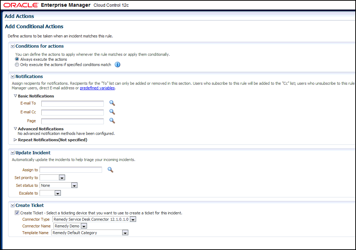Open the search icon next to Assign to
The height and width of the screenshot is (250, 356).
(x=110, y=170)
